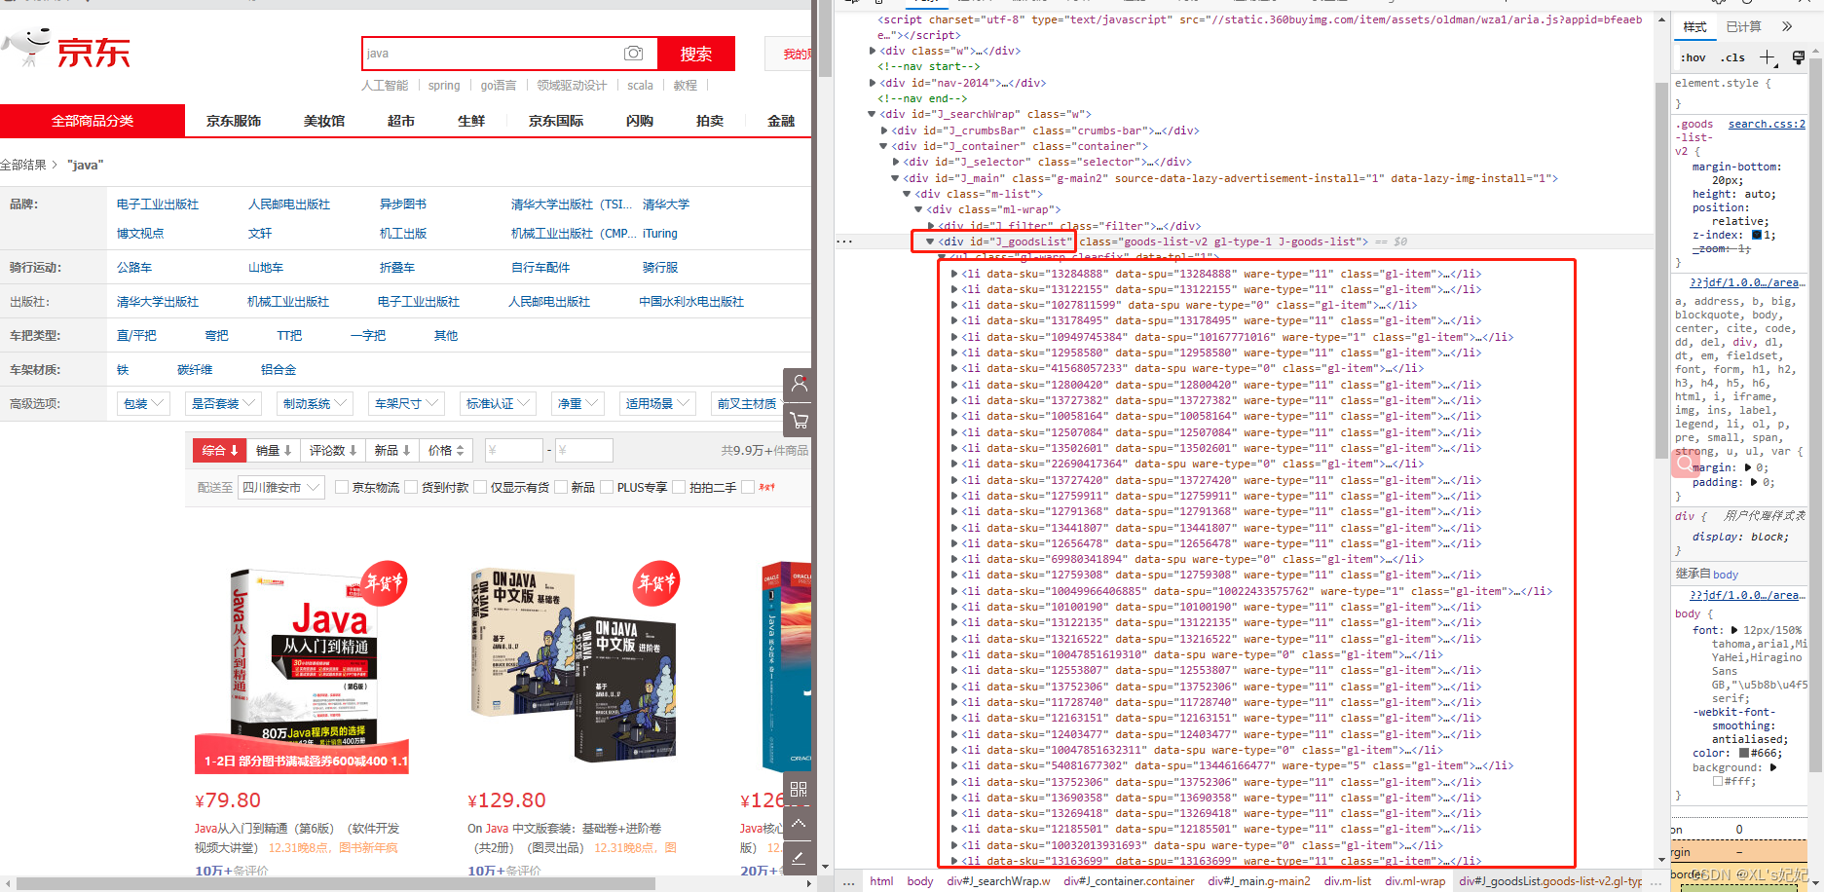1824x892 pixels.
Task: Switch to the 样式 styles tab
Action: pos(1695,26)
